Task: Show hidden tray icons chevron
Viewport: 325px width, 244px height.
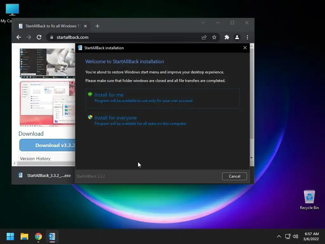Action: (279, 236)
